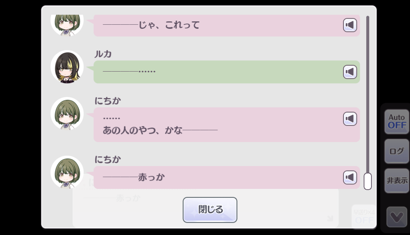Click にちか portrait beside 赤っか line

(67, 172)
